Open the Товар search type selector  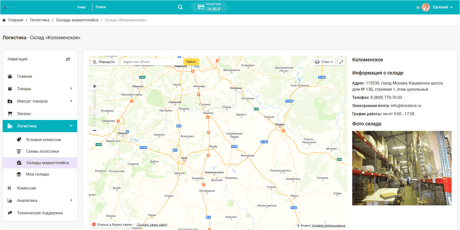point(81,7)
